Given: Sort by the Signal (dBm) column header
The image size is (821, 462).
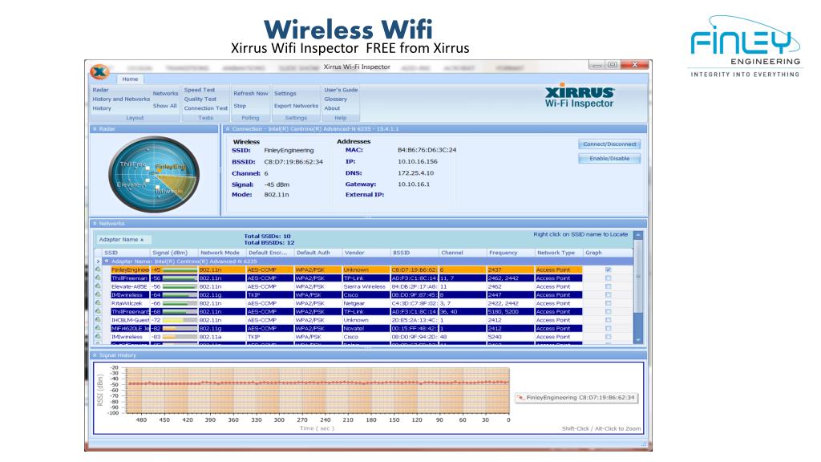Looking at the screenshot, I should pos(174,253).
